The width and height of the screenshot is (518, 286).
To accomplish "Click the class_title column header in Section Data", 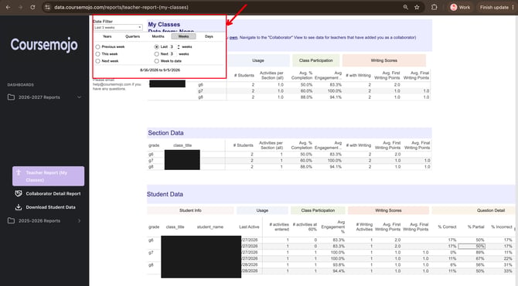I will pos(182,145).
